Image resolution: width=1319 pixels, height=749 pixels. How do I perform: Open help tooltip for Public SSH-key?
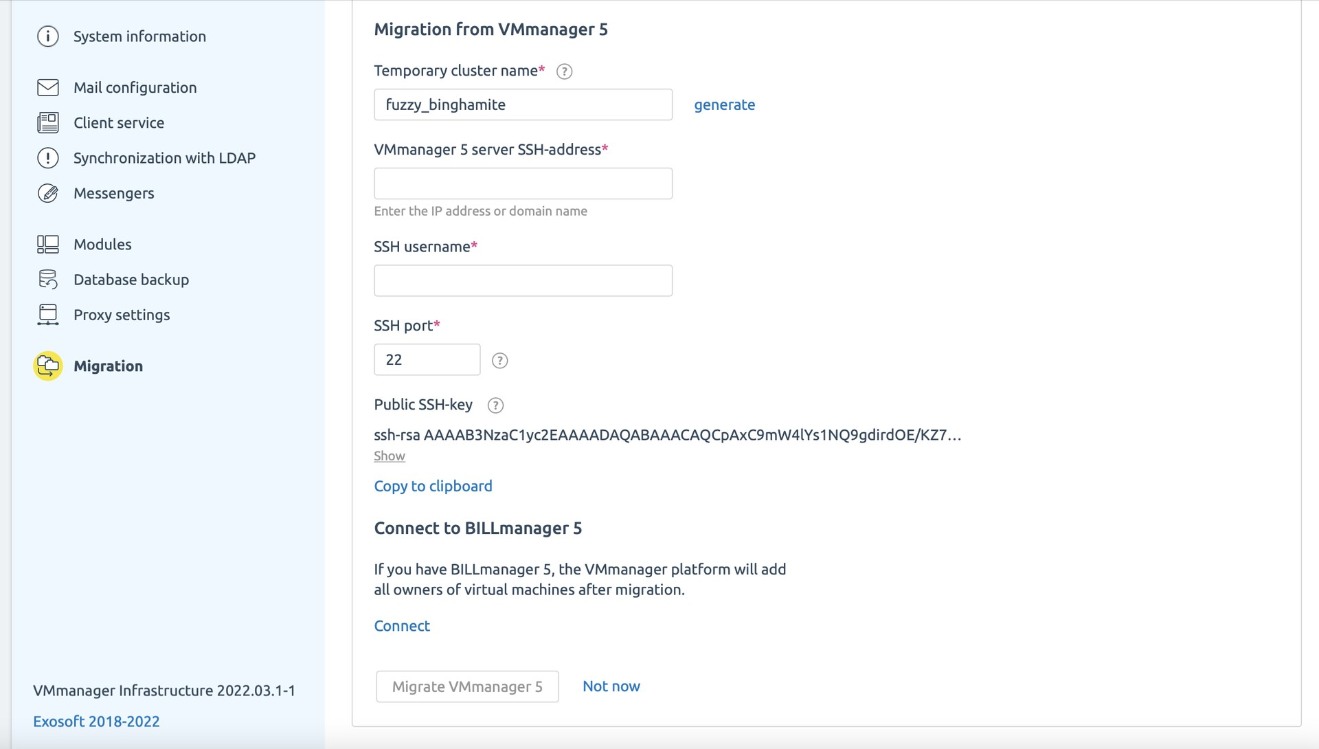495,405
